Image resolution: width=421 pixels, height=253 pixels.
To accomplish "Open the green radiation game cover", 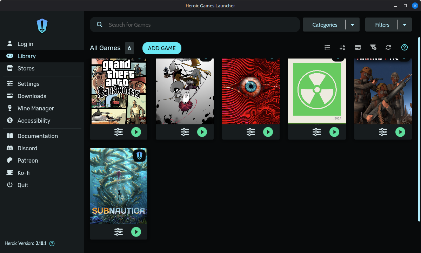I will click(317, 91).
